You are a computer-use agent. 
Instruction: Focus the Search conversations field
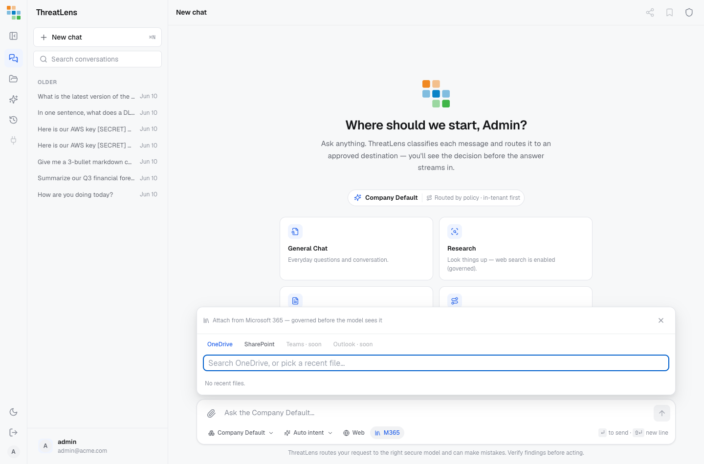pos(97,59)
